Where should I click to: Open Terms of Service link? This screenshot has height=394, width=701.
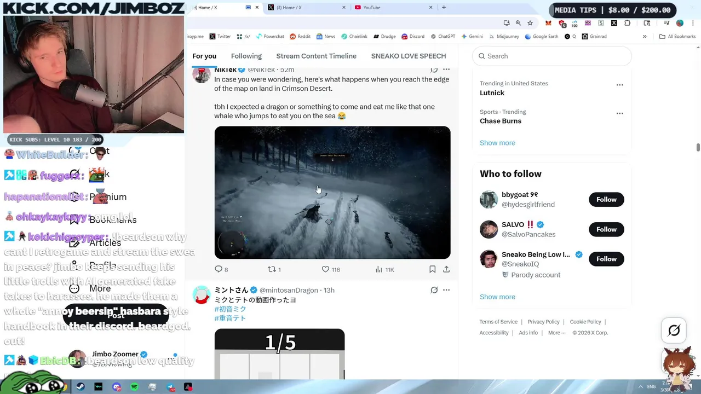pyautogui.click(x=498, y=322)
